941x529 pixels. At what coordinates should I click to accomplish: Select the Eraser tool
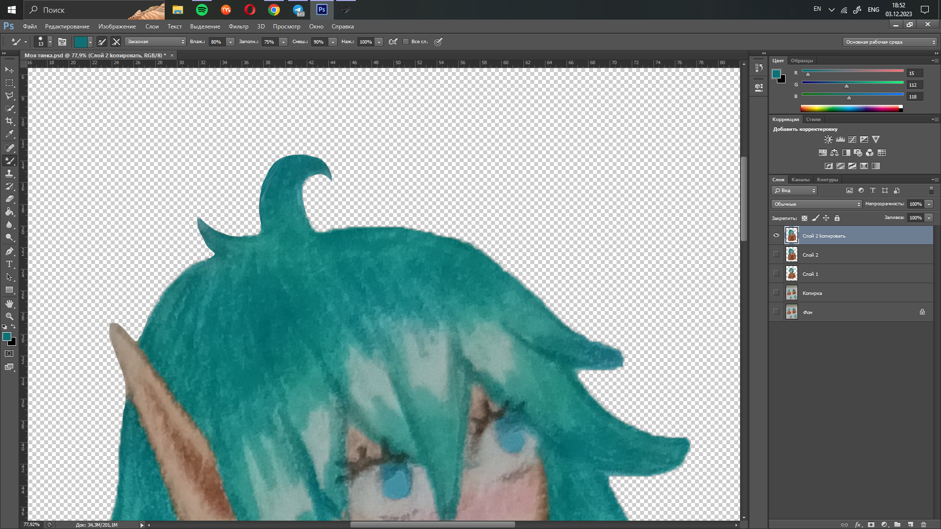point(9,199)
